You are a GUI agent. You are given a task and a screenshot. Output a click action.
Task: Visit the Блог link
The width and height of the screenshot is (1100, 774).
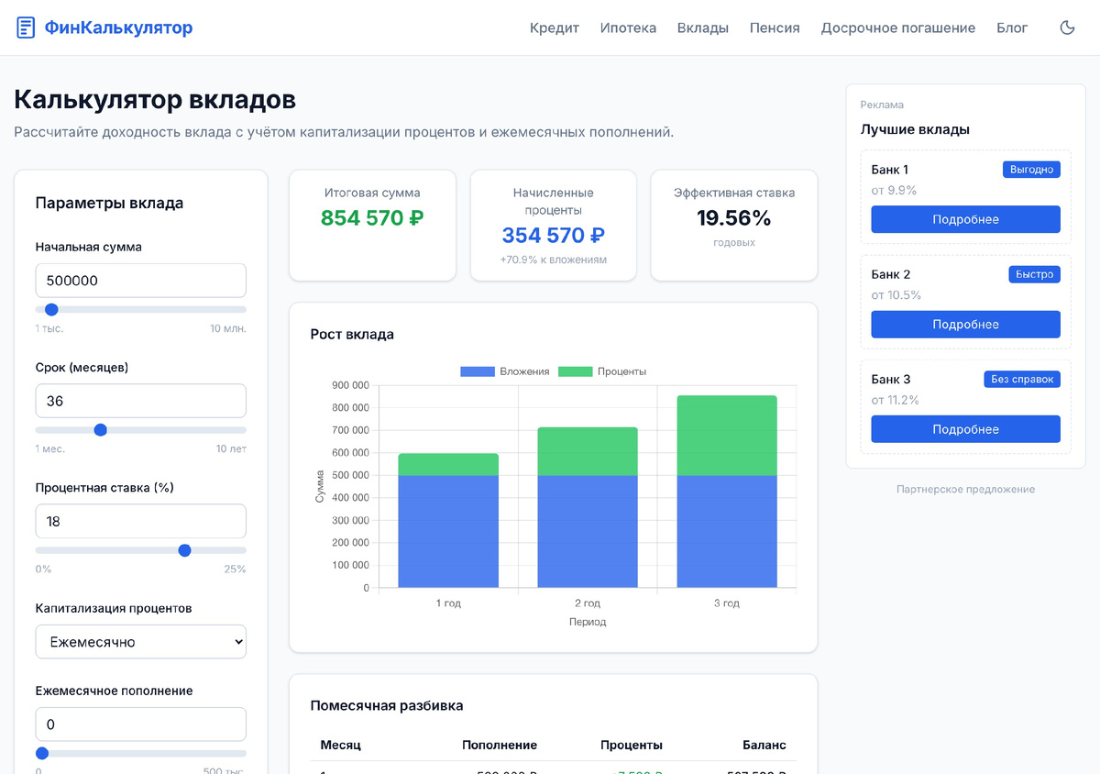(1012, 28)
